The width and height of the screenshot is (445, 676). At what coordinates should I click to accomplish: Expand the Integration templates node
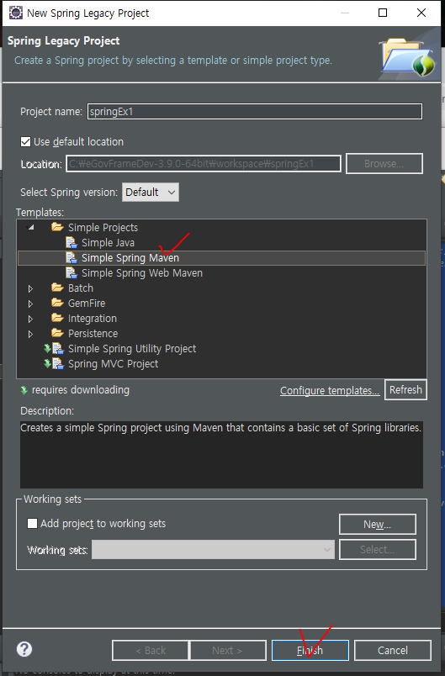click(x=30, y=318)
